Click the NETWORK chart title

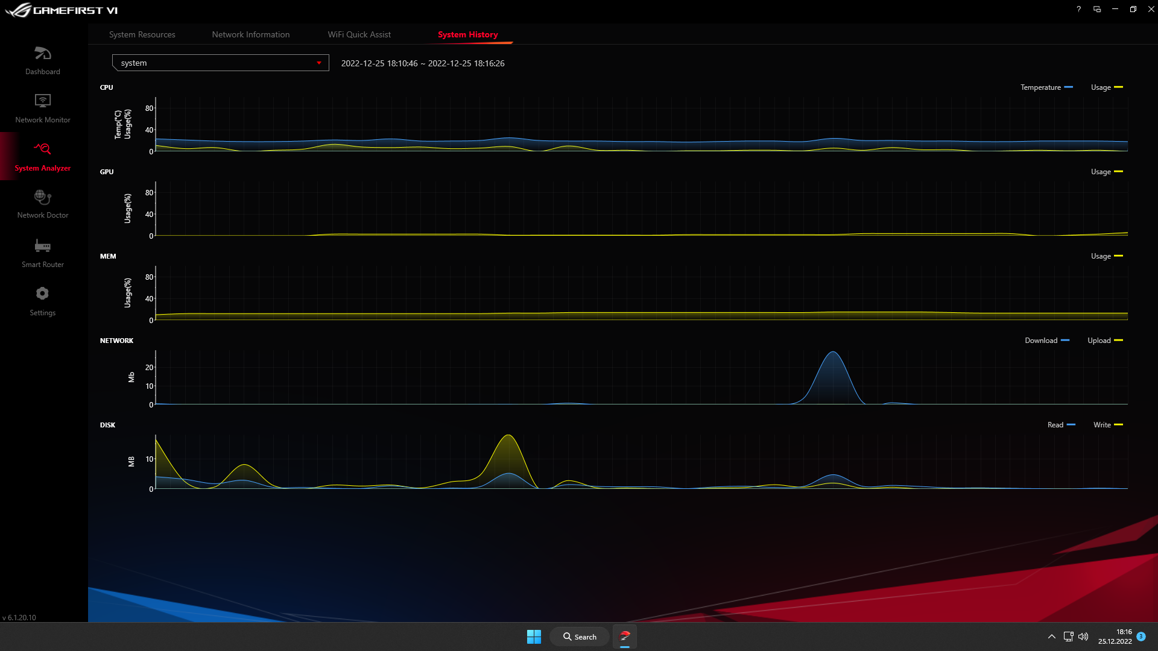116,341
